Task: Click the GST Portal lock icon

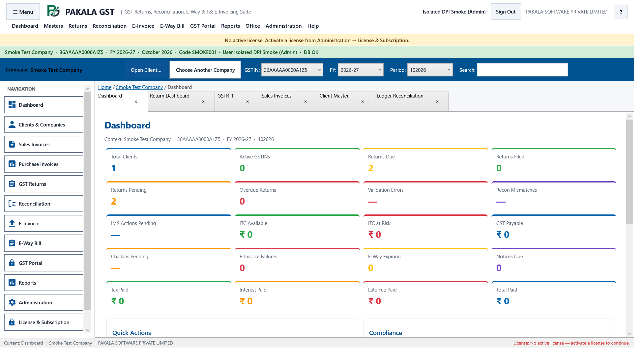Action: tap(12, 263)
